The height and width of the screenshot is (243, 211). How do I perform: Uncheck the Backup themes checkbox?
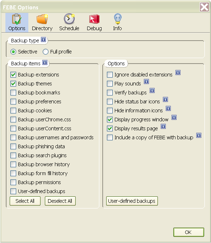(x=13, y=84)
